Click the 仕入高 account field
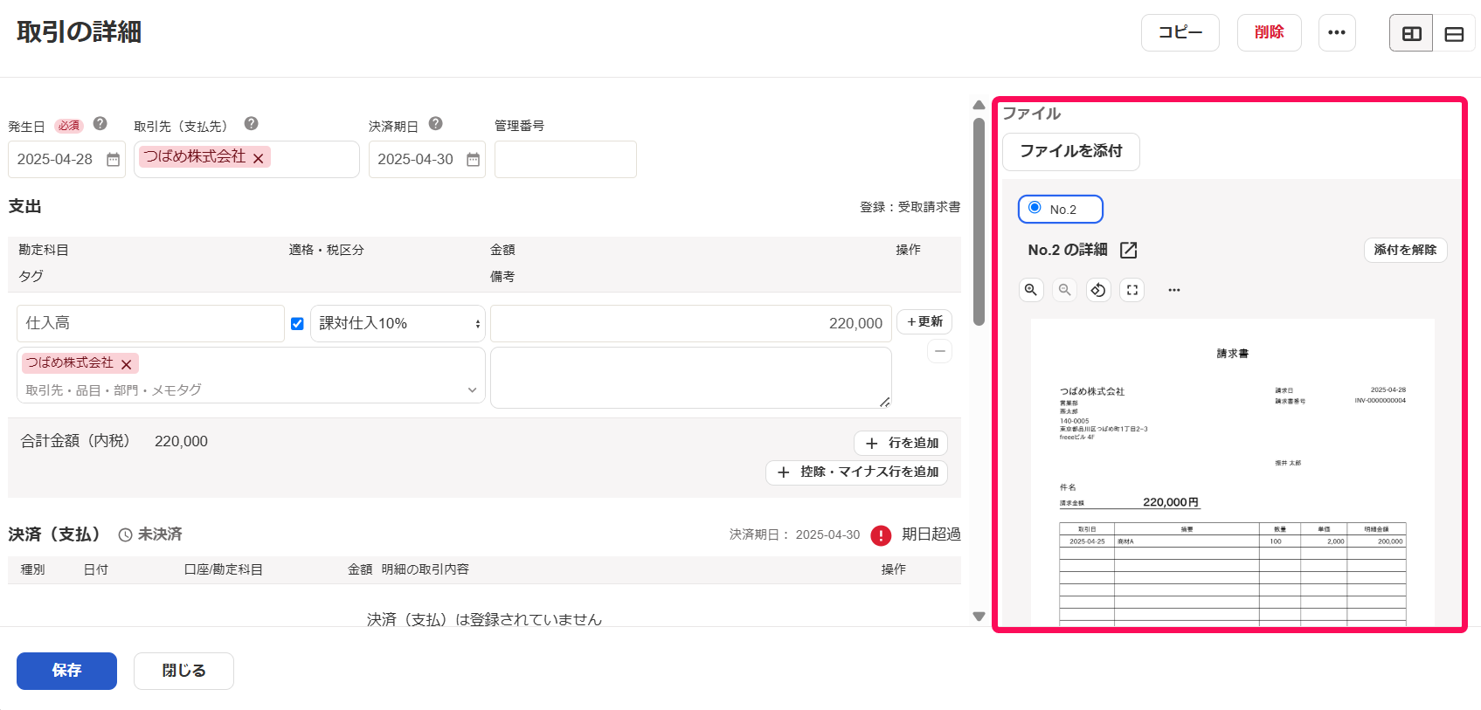Viewport: 1481px width, 710px height. (x=150, y=323)
